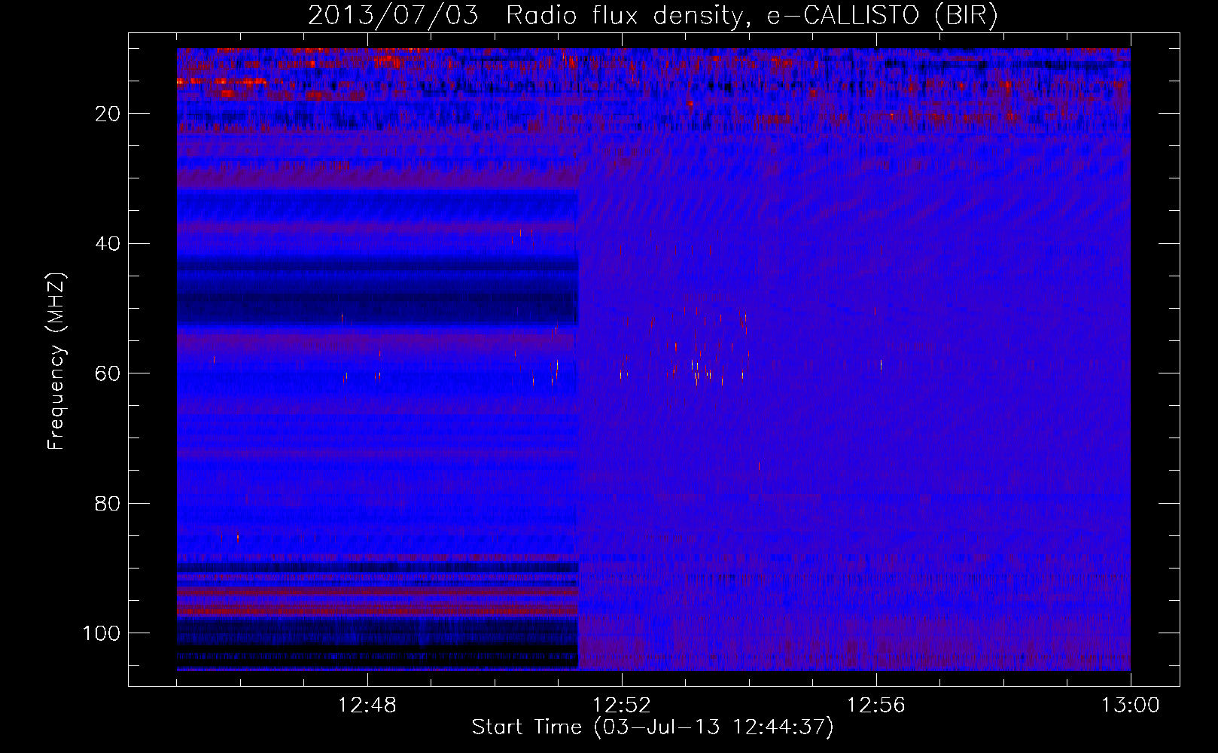Click the 40 MHz frequency tick label
1218x753 pixels.
[x=108, y=244]
